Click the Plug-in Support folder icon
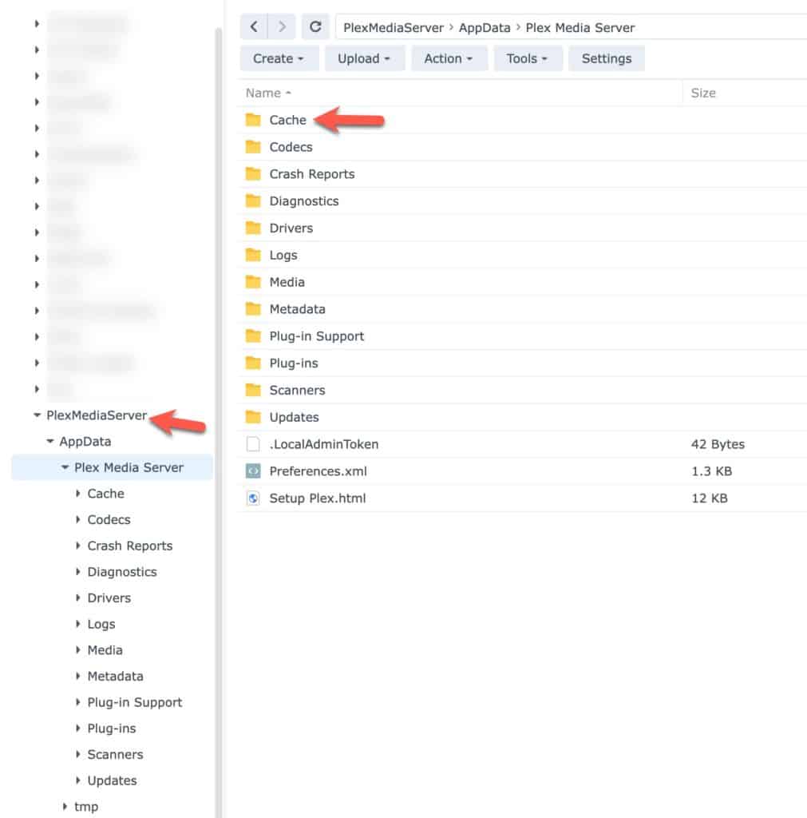Viewport: 807px width, 818px height. (x=253, y=336)
